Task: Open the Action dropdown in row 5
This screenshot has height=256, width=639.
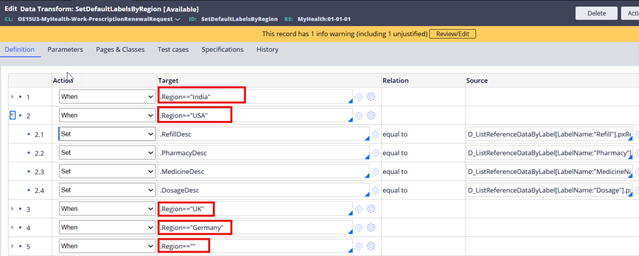Action: click(x=106, y=246)
